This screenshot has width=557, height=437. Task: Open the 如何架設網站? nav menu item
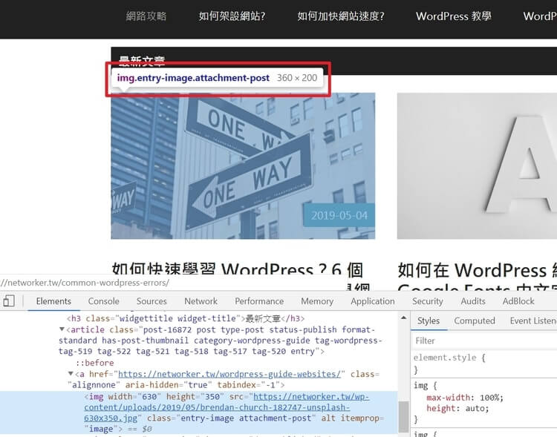(x=232, y=16)
